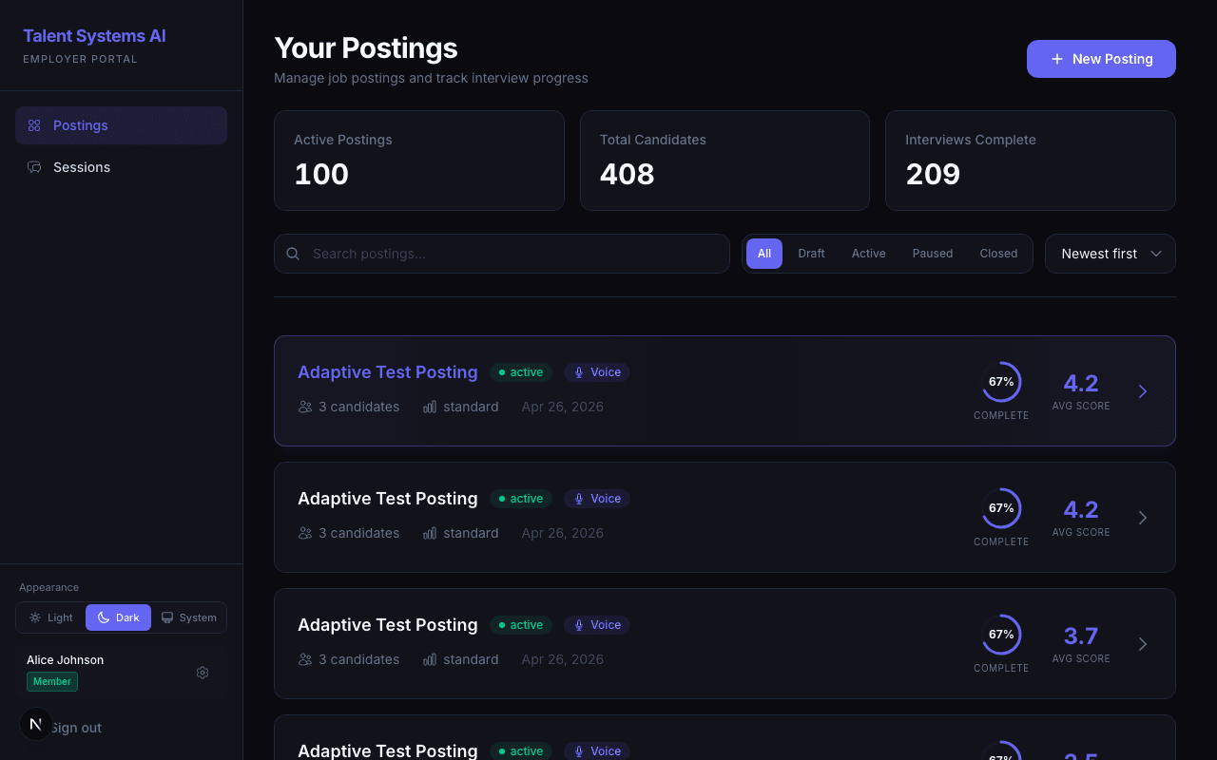Open the purple-titled Adaptive Test Posting card
This screenshot has height=760, width=1217.
724,391
